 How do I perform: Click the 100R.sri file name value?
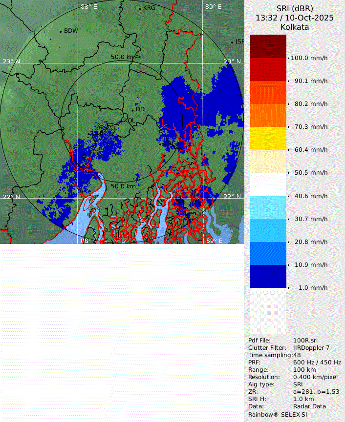click(305, 341)
